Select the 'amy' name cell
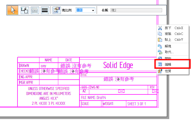This screenshot has width=192, height=123. click(43, 66)
